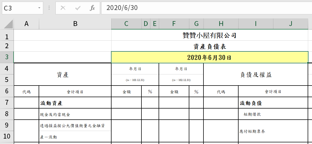
Task: Click the 透過損益按公允價值衡量之金融資 cell
Action: [x=75, y=125]
